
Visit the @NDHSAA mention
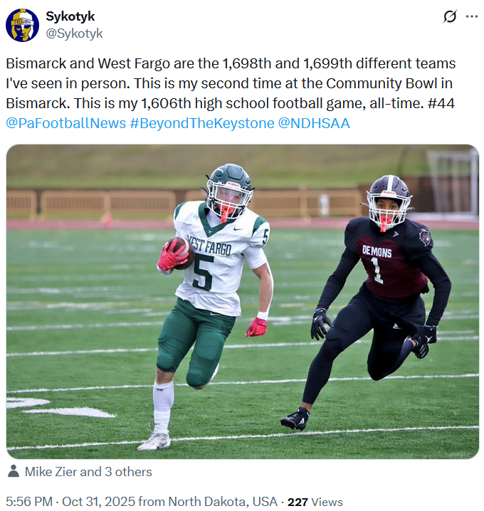(314, 124)
